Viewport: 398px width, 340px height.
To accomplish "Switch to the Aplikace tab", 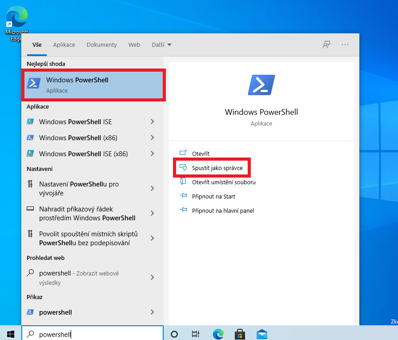I will 64,45.
